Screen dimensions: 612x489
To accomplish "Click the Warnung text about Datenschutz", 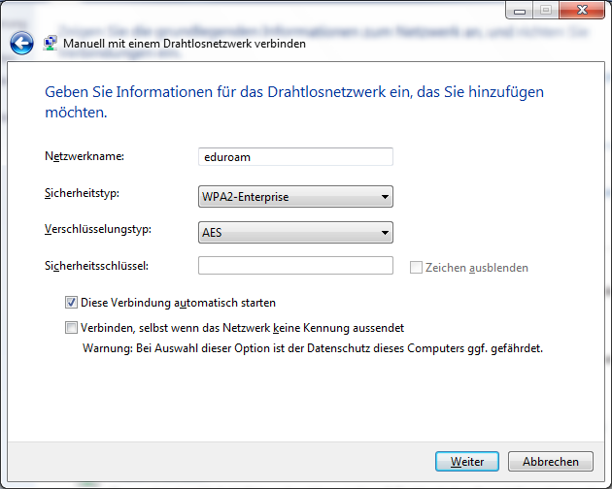I will coord(312,347).
